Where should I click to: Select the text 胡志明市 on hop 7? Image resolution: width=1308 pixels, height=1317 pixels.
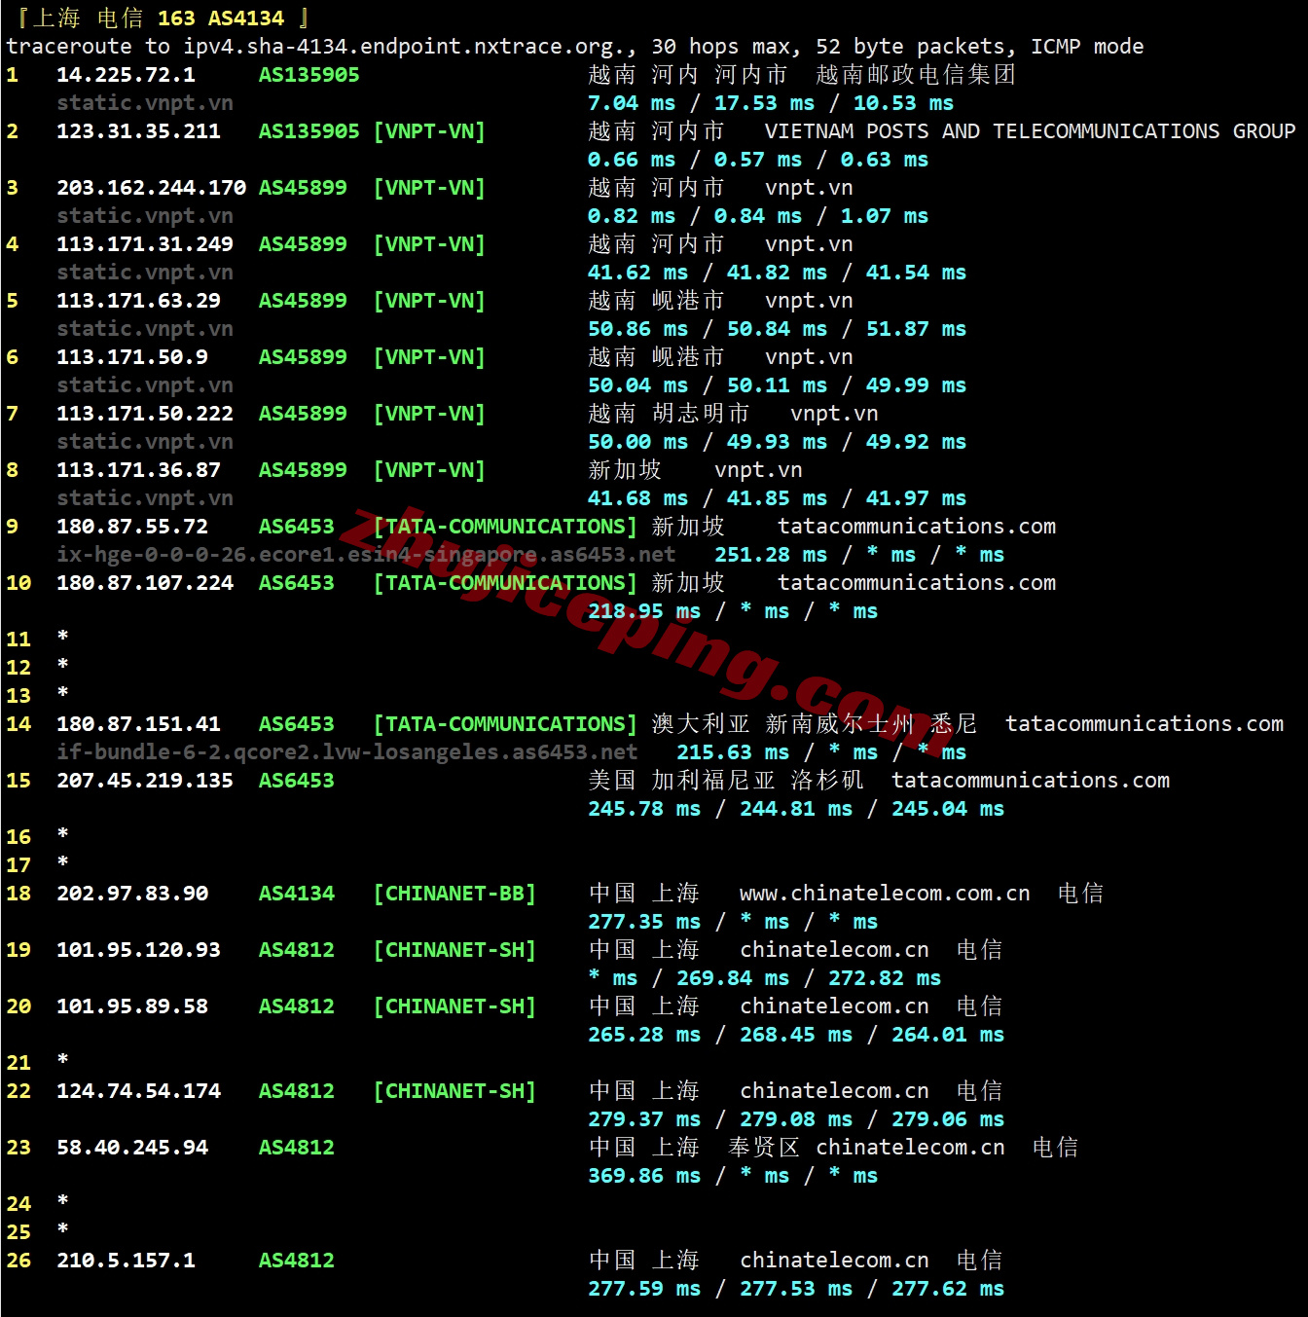701,414
